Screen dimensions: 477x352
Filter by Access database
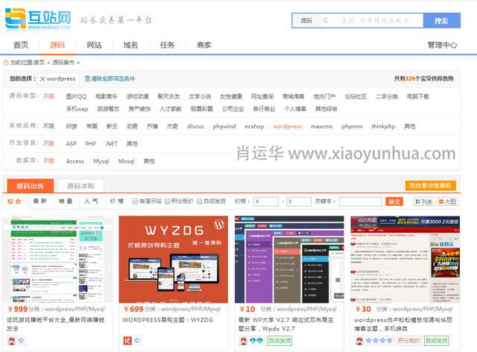[x=75, y=161]
